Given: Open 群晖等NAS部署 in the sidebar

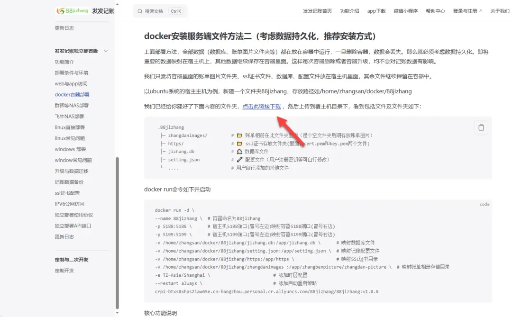Looking at the screenshot, I should [x=72, y=106].
